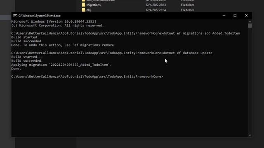Screen dimensions: 264x148
Task: Click the scrollbar down arrow in cmd window
Action: pyautogui.click(x=250, y=135)
